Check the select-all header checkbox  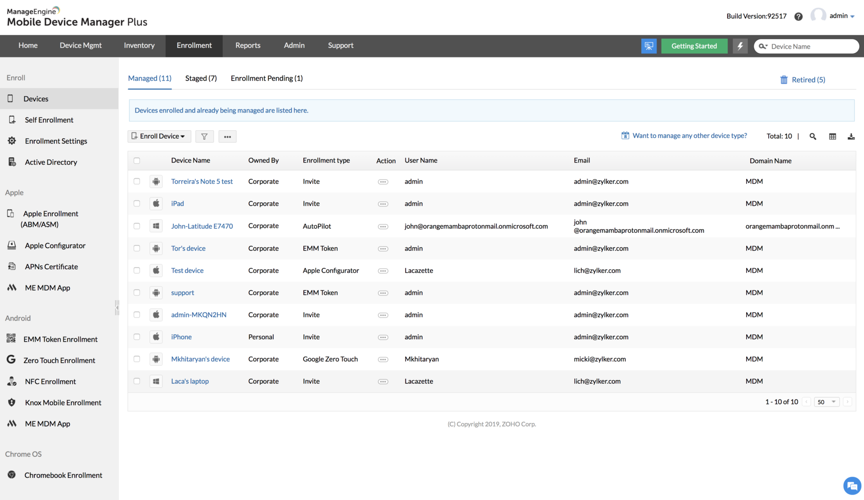click(137, 161)
